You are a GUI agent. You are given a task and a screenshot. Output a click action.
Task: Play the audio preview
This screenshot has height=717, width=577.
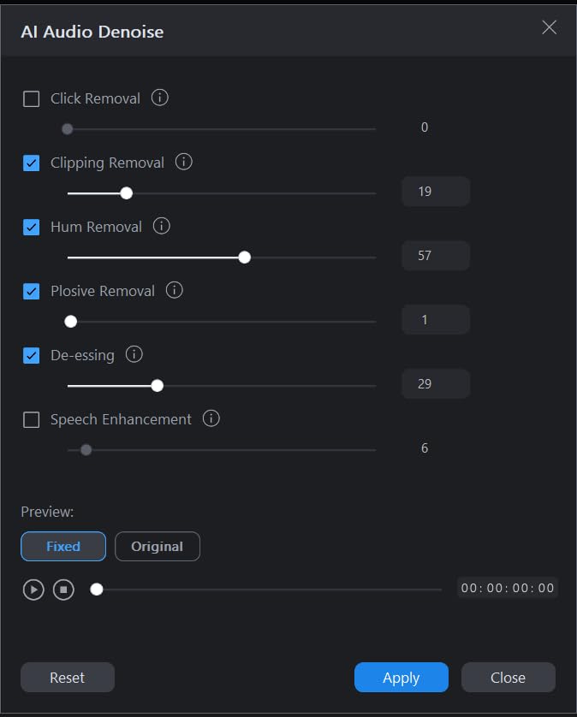click(x=33, y=590)
